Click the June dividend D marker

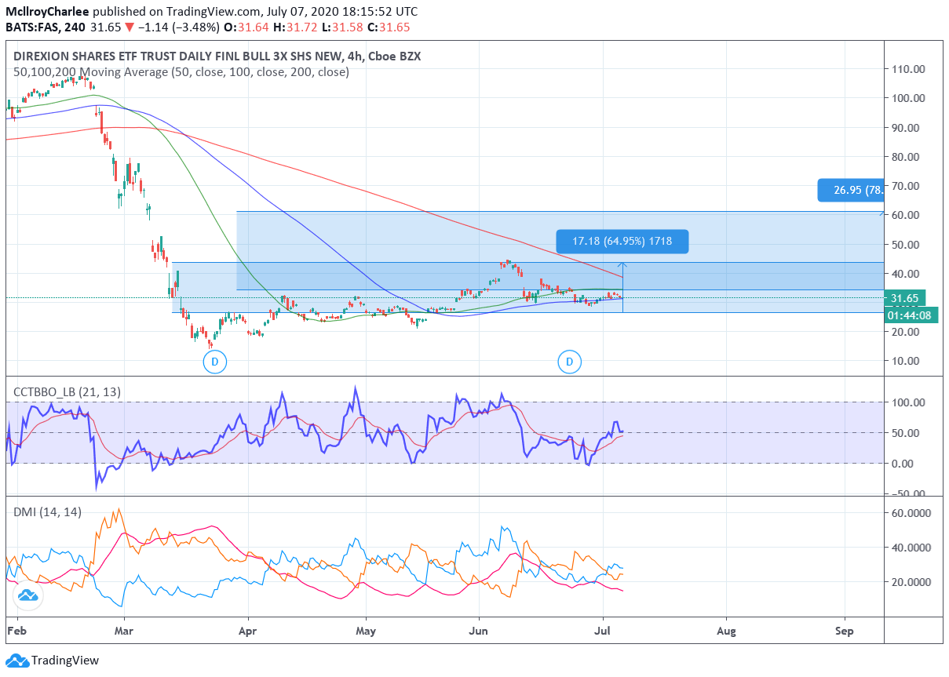(569, 362)
